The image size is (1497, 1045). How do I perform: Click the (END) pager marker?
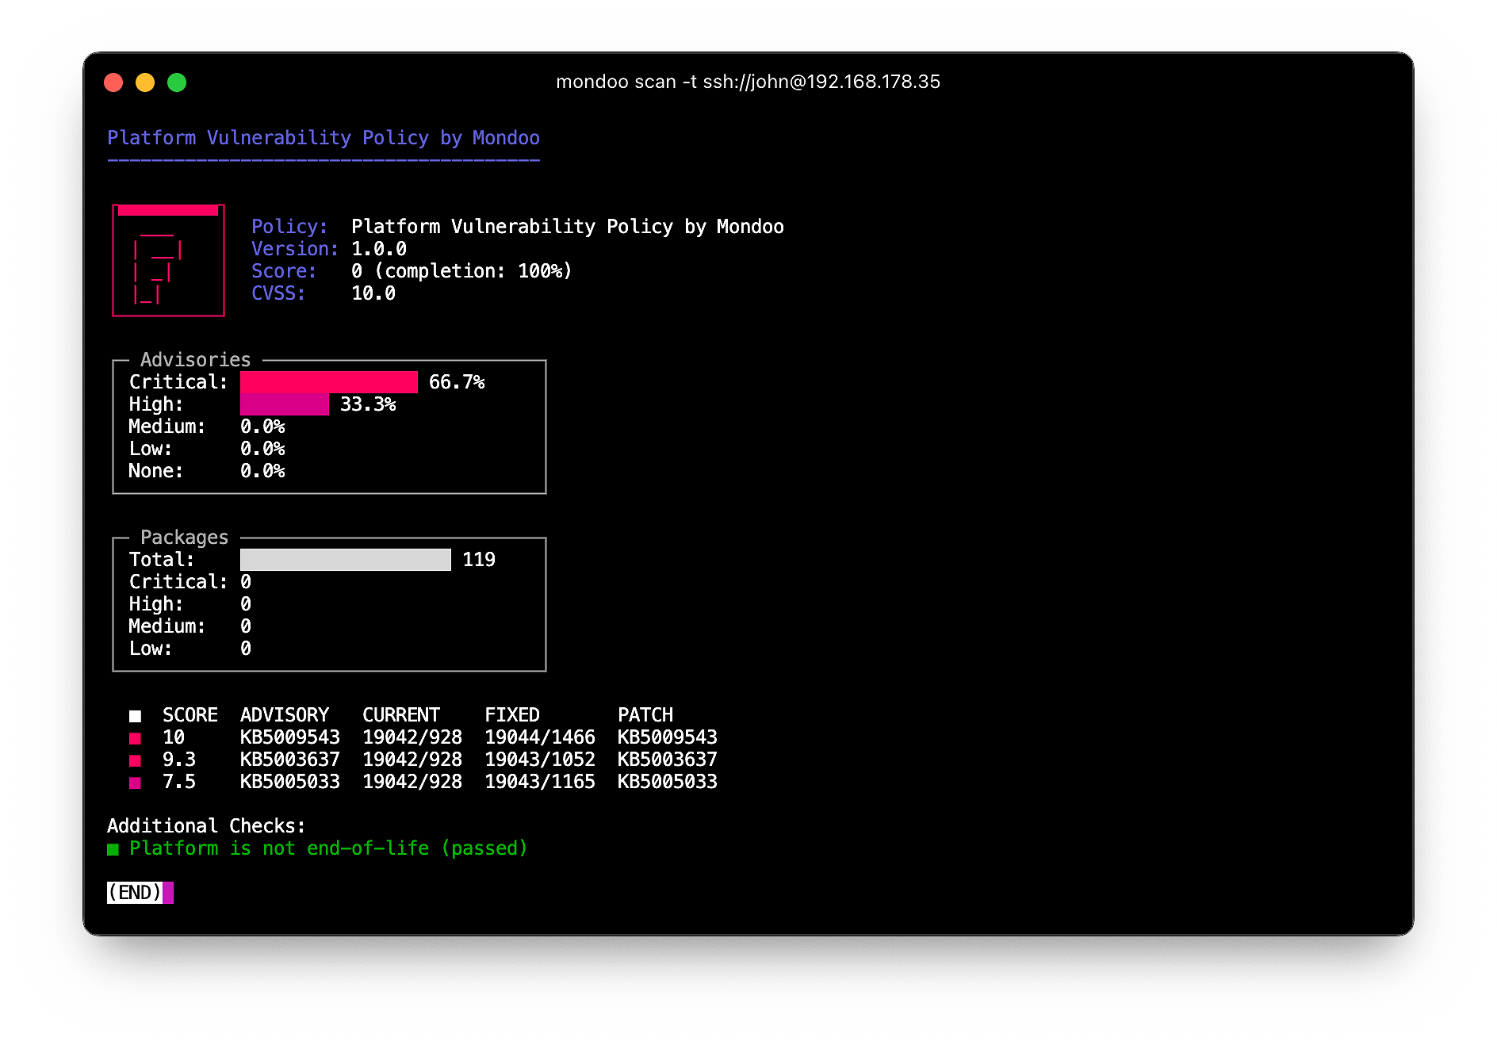pyautogui.click(x=135, y=893)
